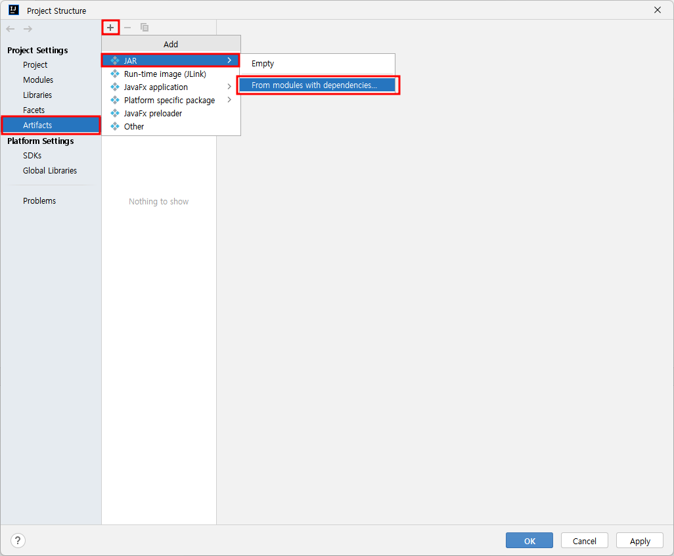Click the icon beside Platform specific package
Image resolution: width=674 pixels, height=556 pixels.
pyautogui.click(x=115, y=100)
